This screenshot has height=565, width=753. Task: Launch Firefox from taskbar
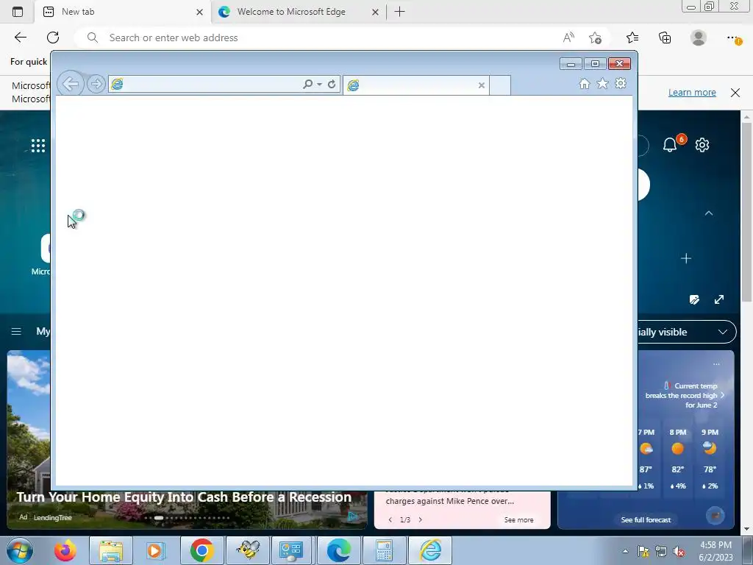(x=65, y=550)
